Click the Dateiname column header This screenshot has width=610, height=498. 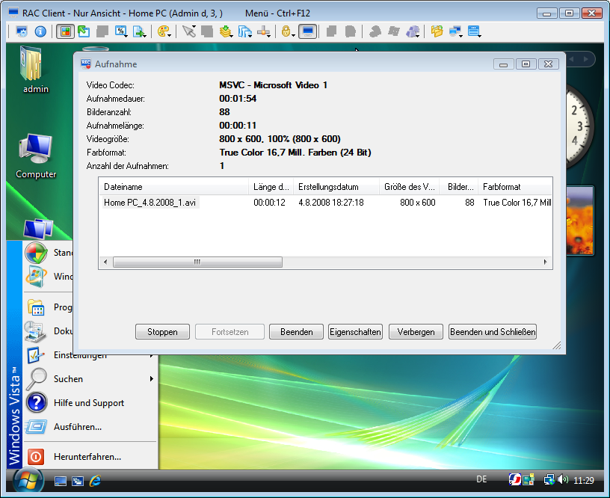pos(174,187)
